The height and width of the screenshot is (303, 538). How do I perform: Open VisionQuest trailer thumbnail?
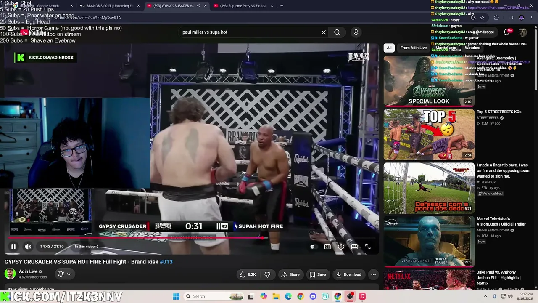(x=429, y=242)
